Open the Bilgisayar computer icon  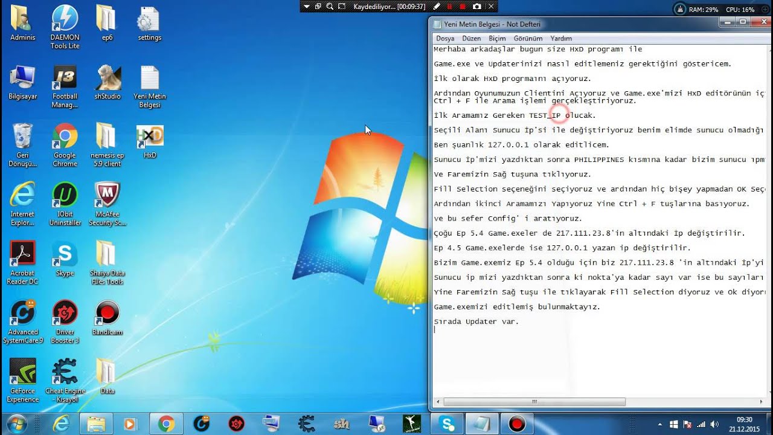coord(22,83)
